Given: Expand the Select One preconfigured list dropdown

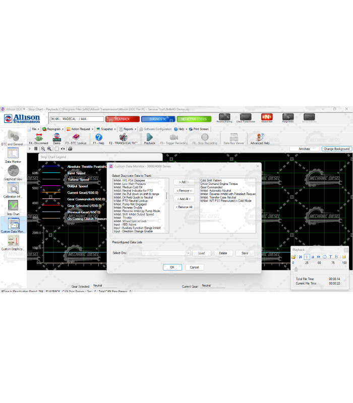Looking at the screenshot, I should pos(188,253).
